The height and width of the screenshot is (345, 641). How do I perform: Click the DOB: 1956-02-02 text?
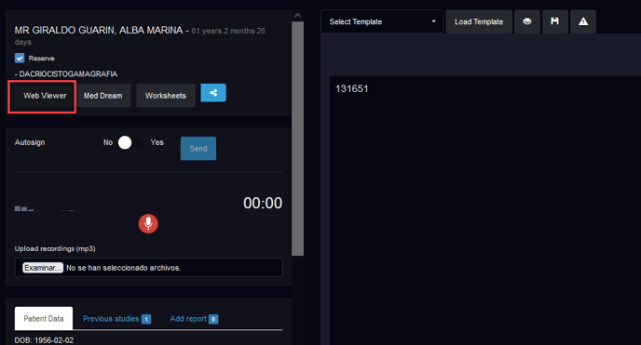(x=44, y=340)
